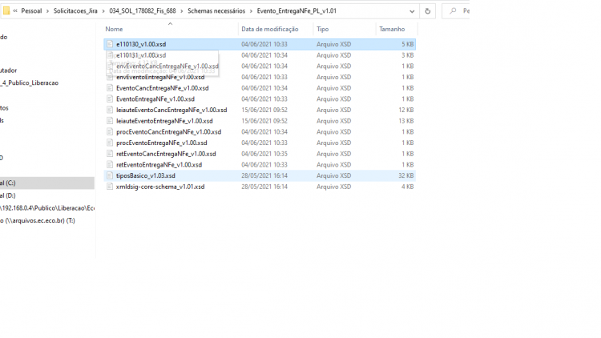
Task: Click the file icon of EventoEntregaNFe_v1.00.xsd
Action: [x=110, y=99]
